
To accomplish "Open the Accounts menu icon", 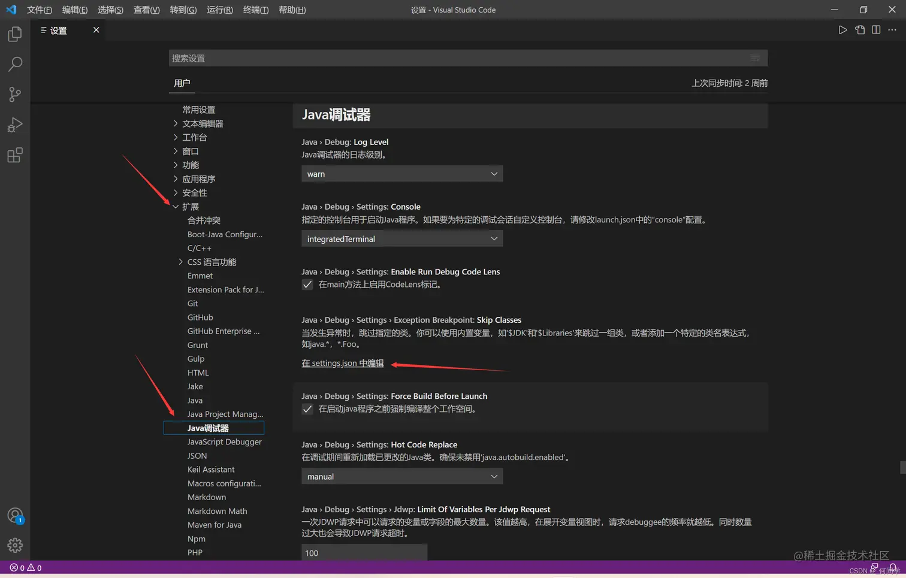I will 15,516.
